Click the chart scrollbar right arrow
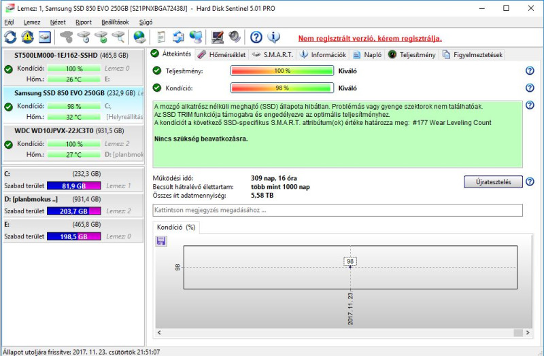 pyautogui.click(x=528, y=332)
